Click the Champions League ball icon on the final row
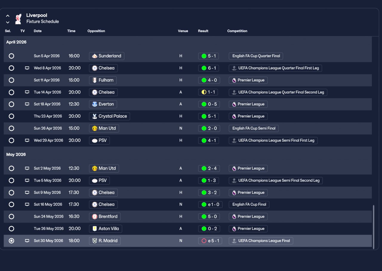This screenshot has width=382, height=271. pyautogui.click(x=234, y=241)
